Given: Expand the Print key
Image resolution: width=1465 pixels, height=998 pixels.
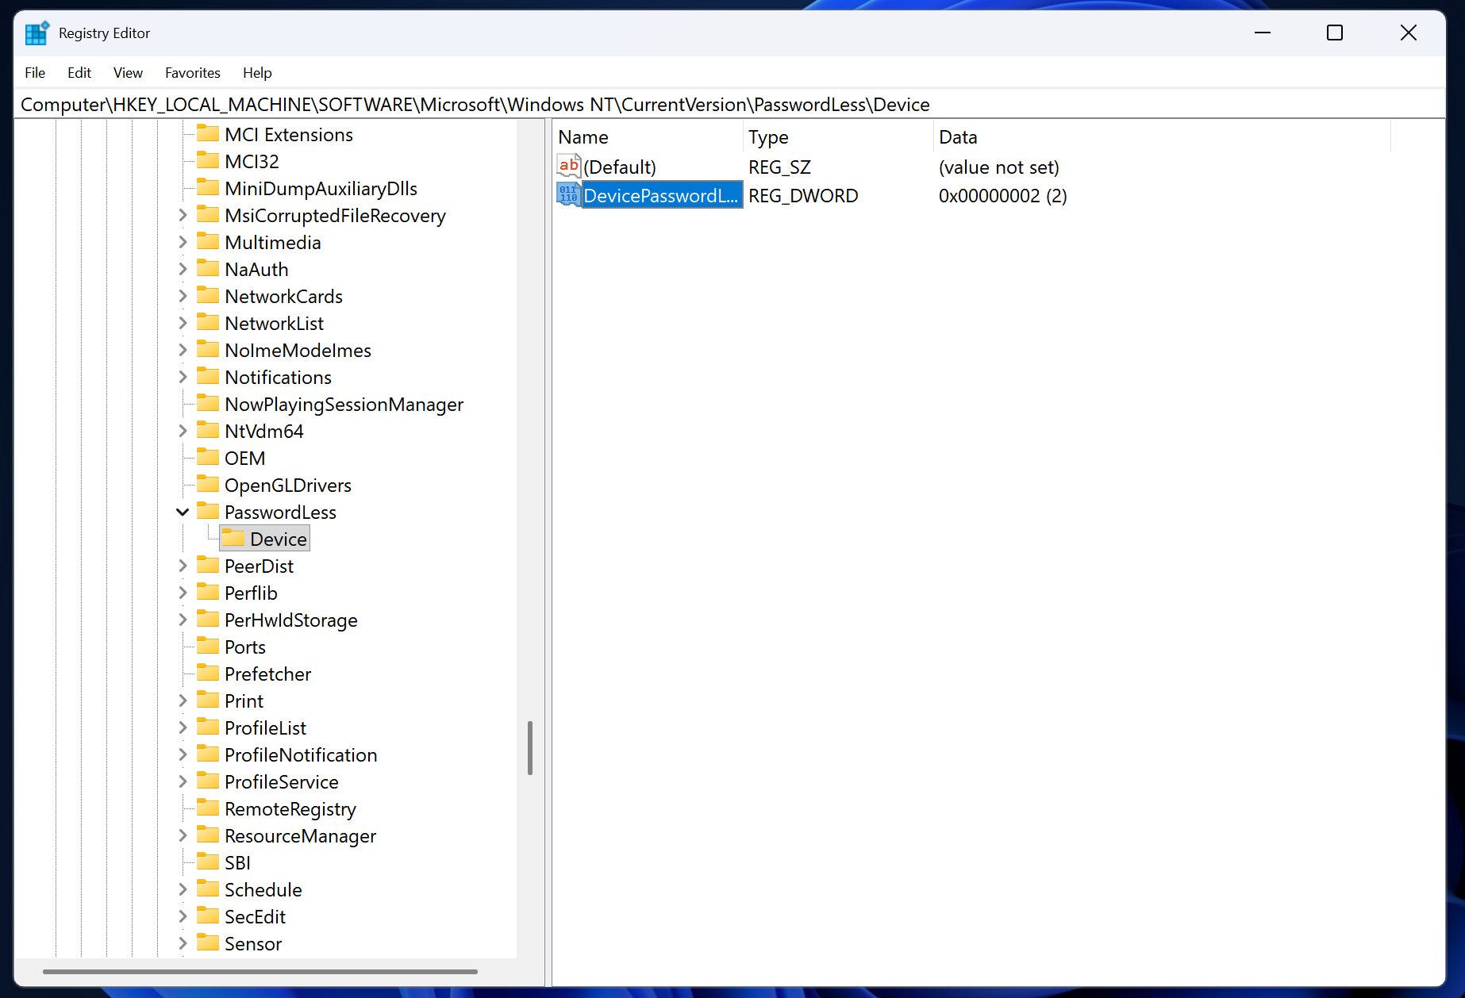Looking at the screenshot, I should 183,701.
